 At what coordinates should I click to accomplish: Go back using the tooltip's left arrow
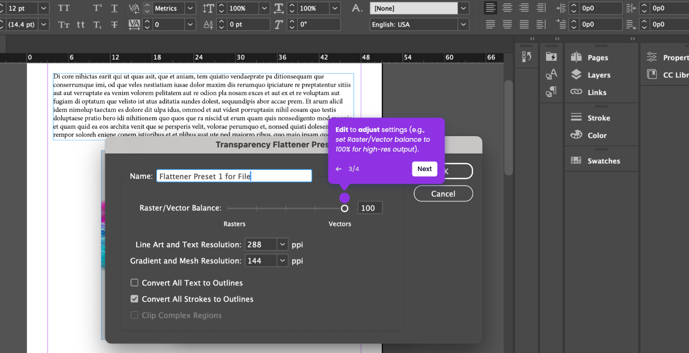tap(339, 169)
